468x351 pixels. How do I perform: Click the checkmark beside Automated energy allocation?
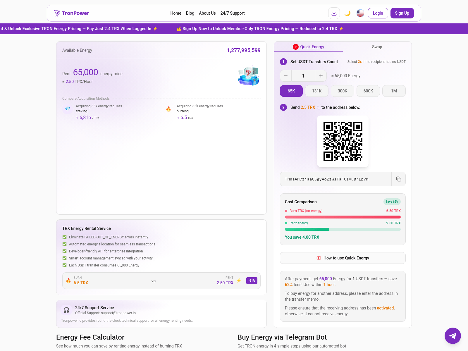click(x=64, y=244)
